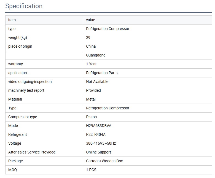Click the 'value' column header cell

(90, 20)
